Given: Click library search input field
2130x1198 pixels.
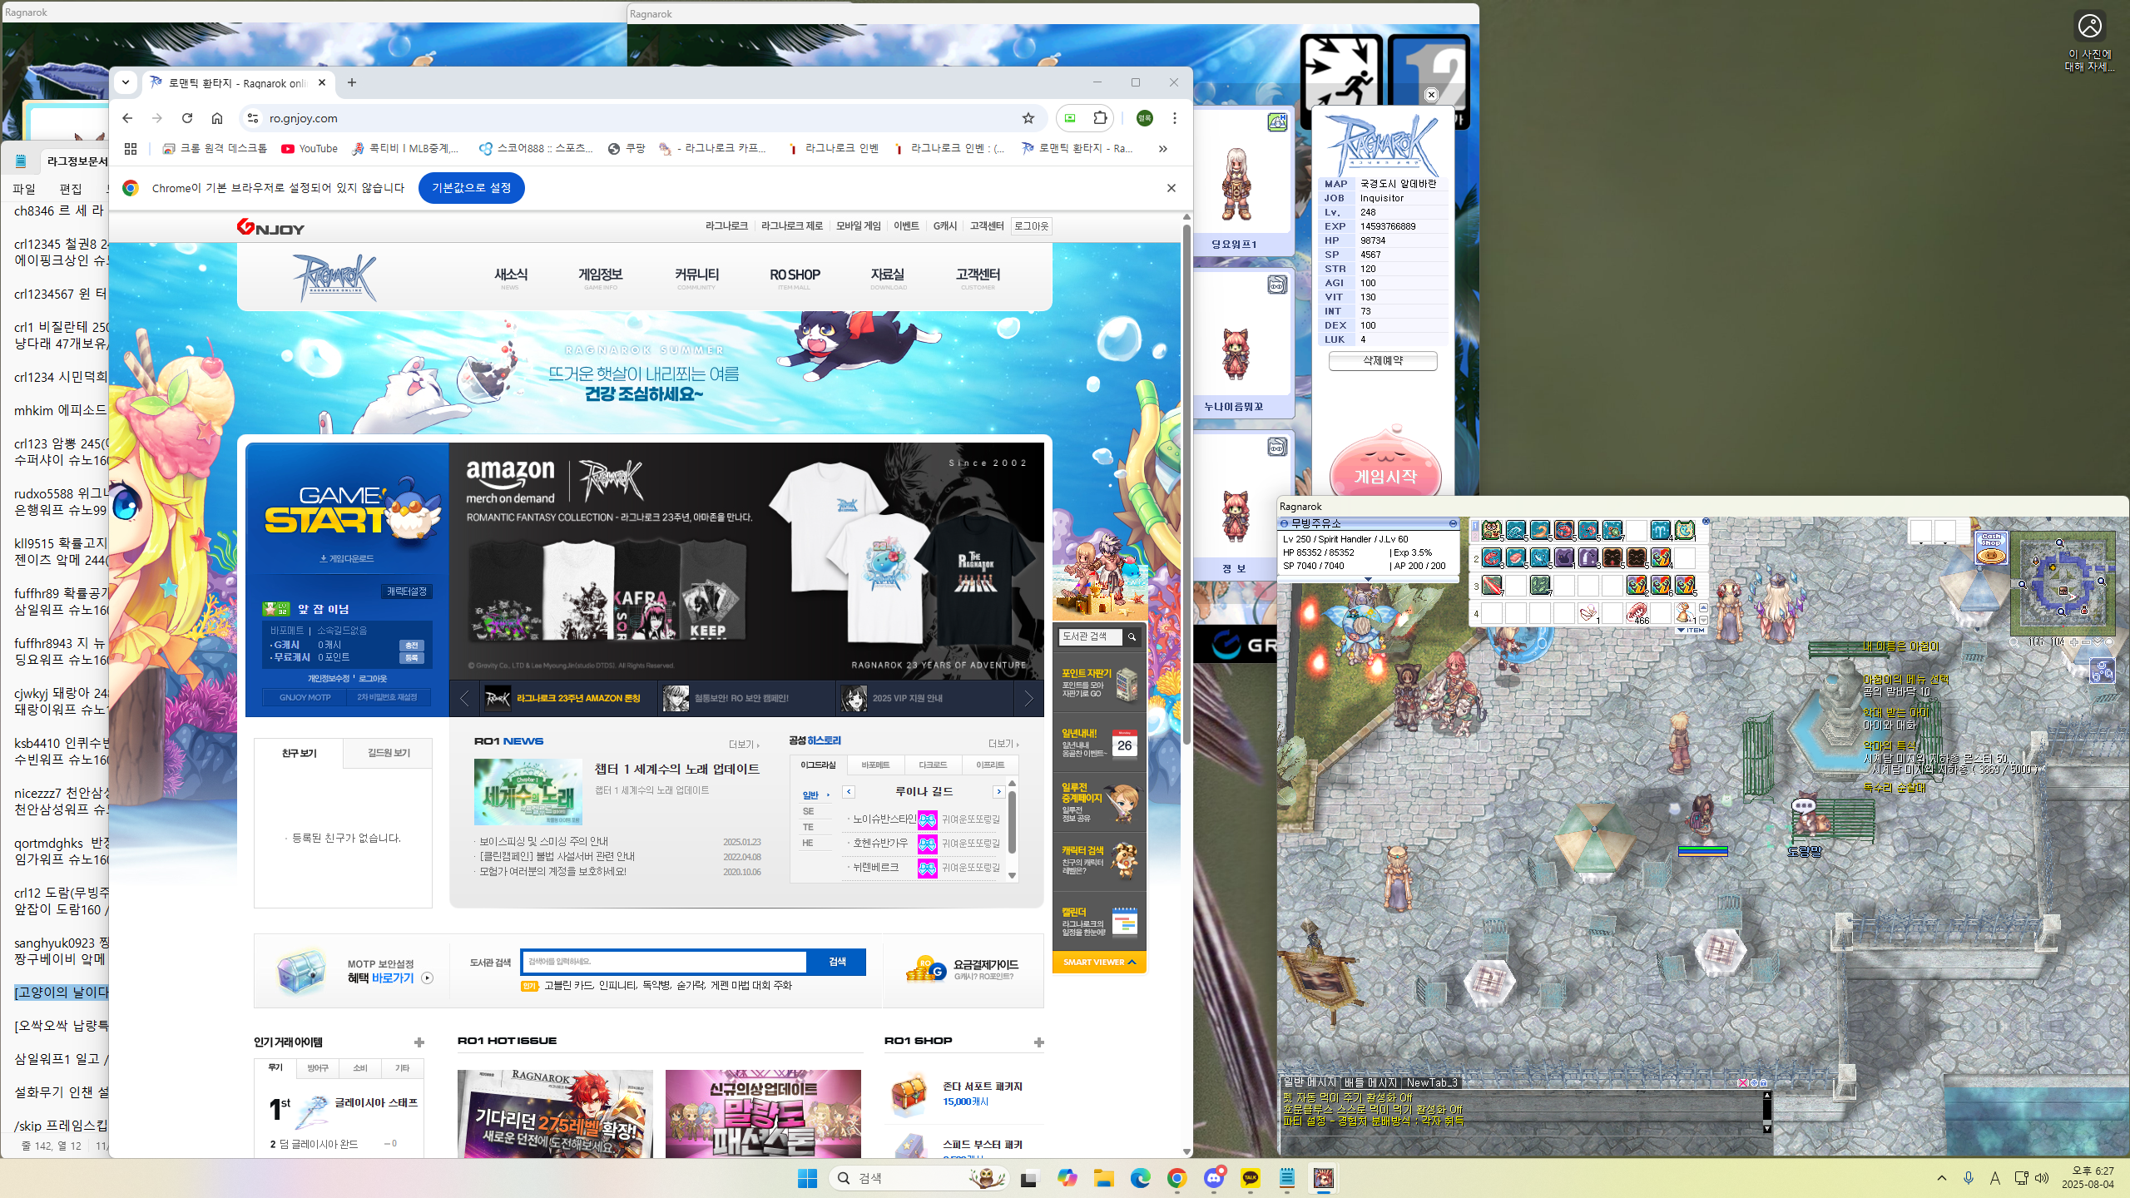Looking at the screenshot, I should pyautogui.click(x=664, y=963).
